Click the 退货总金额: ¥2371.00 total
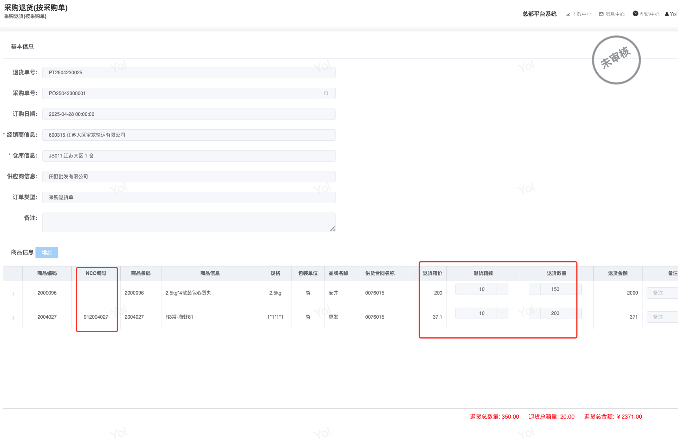 pyautogui.click(x=613, y=417)
